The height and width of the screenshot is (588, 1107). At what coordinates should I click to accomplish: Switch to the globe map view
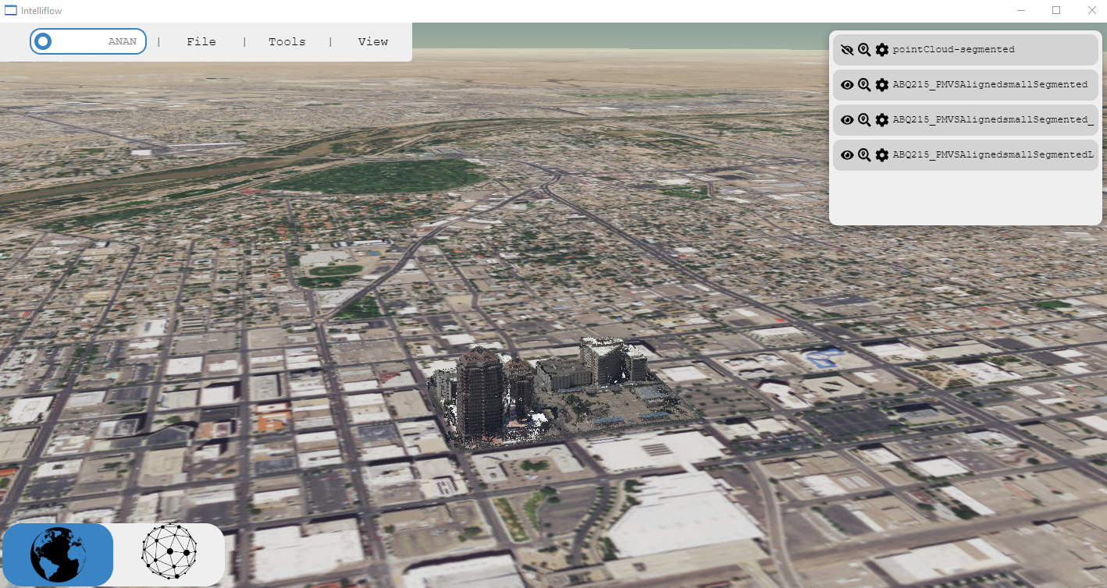[x=59, y=554]
